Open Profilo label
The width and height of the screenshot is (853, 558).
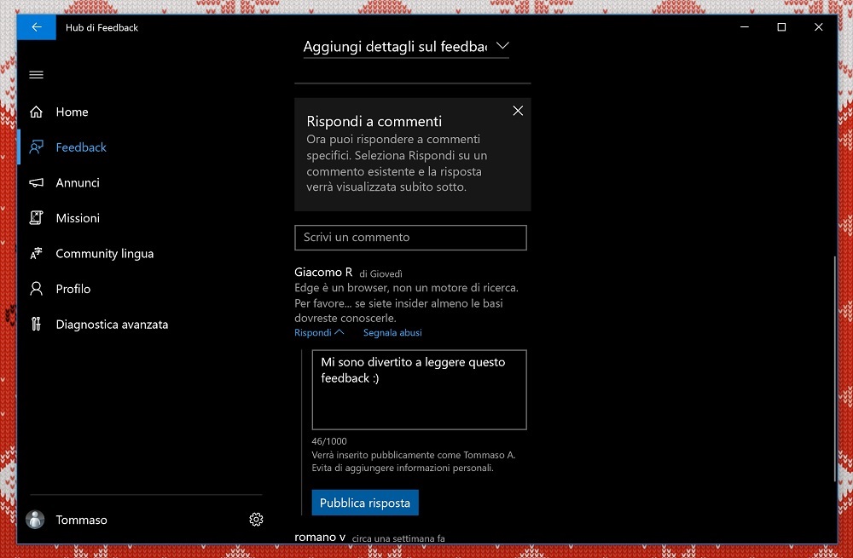pyautogui.click(x=73, y=289)
